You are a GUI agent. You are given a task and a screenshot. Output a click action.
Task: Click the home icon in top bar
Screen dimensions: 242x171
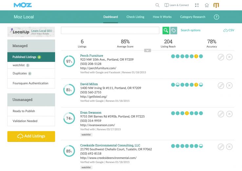(x=207, y=5)
